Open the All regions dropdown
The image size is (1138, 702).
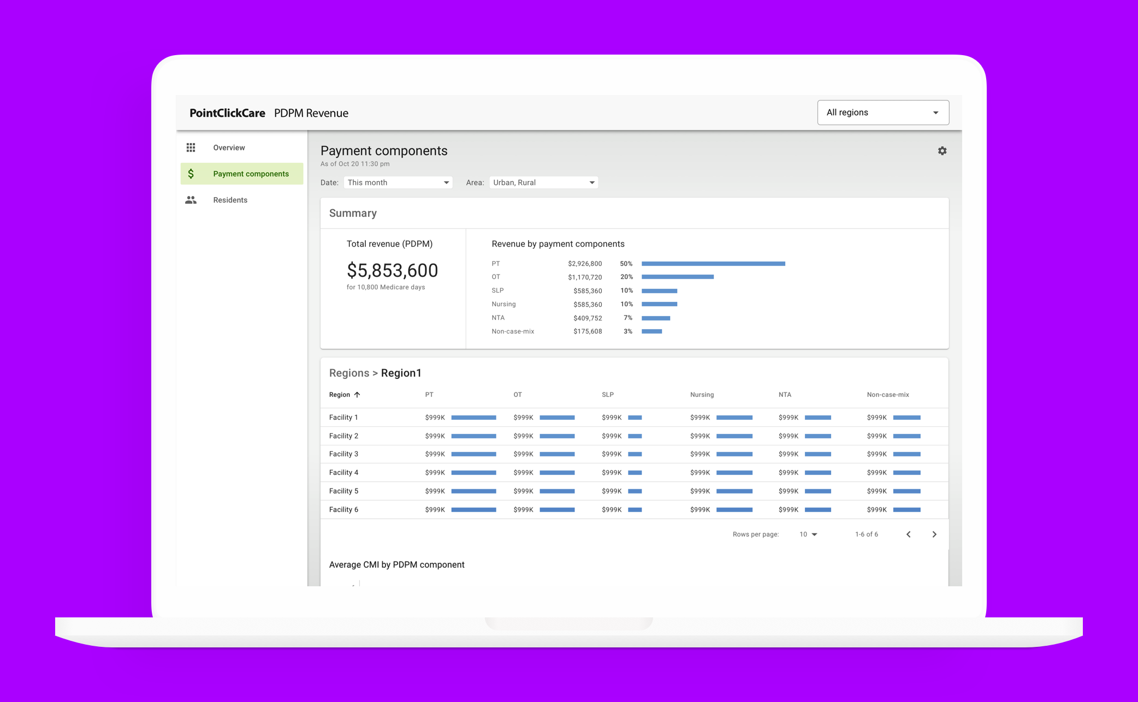[883, 112]
